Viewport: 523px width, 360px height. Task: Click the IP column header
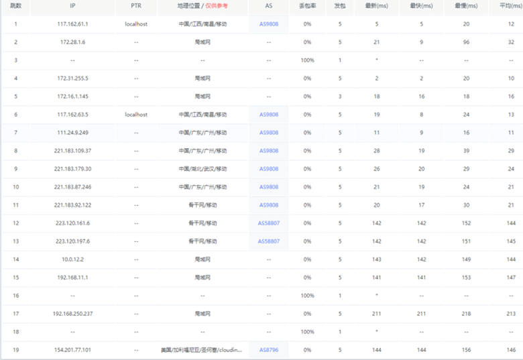pyautogui.click(x=72, y=6)
